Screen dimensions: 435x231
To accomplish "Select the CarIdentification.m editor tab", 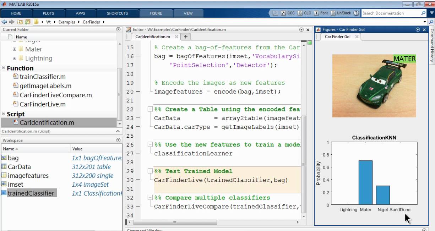I will 153,37.
